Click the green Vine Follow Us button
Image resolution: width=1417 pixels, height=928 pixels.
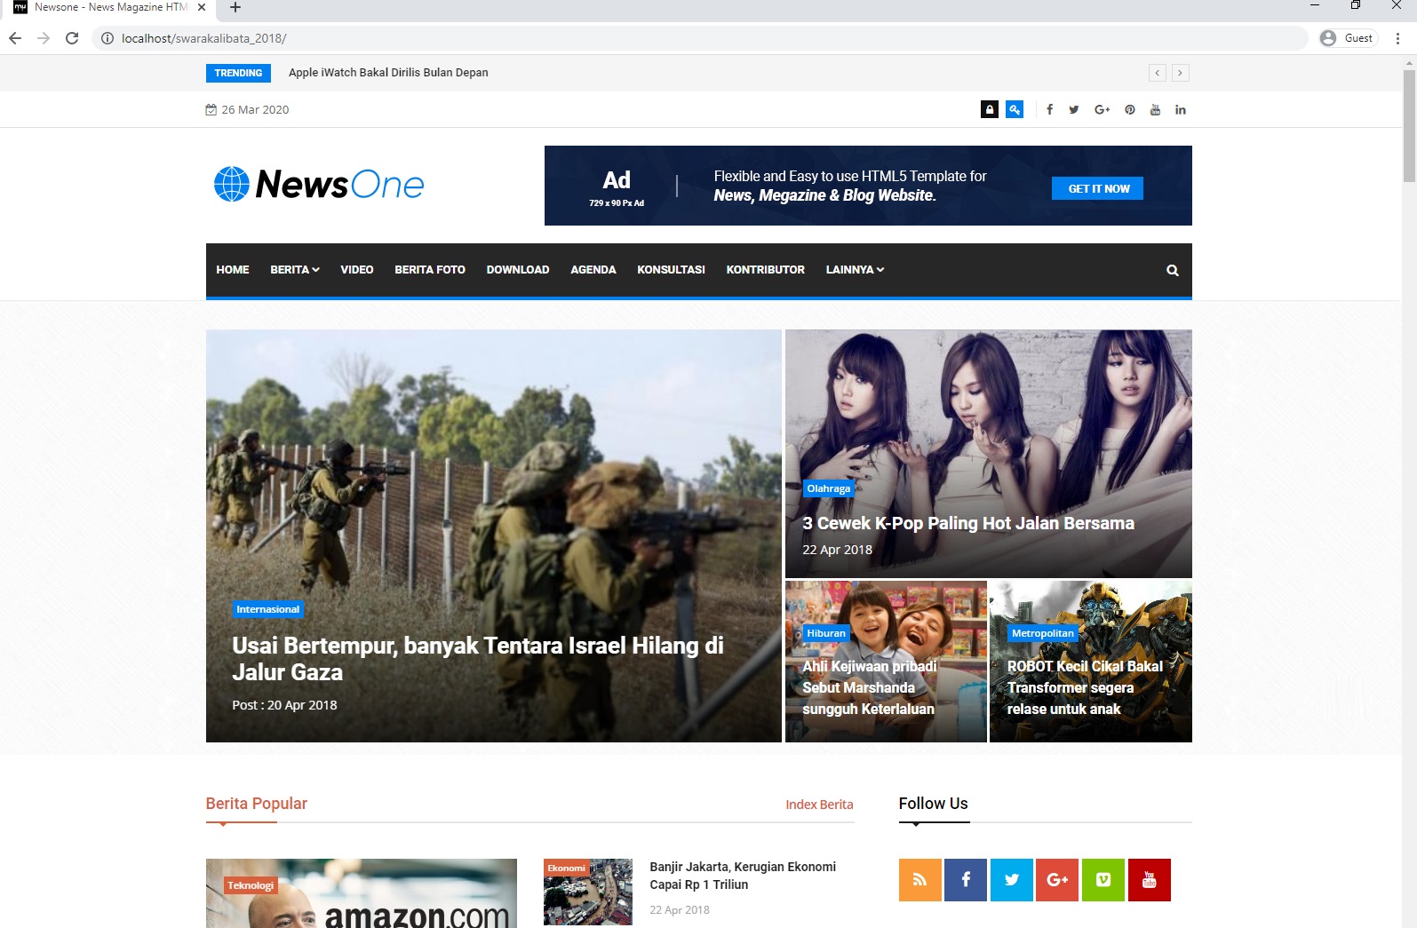pos(1103,880)
